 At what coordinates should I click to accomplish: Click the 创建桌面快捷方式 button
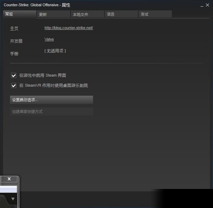tap(52, 112)
